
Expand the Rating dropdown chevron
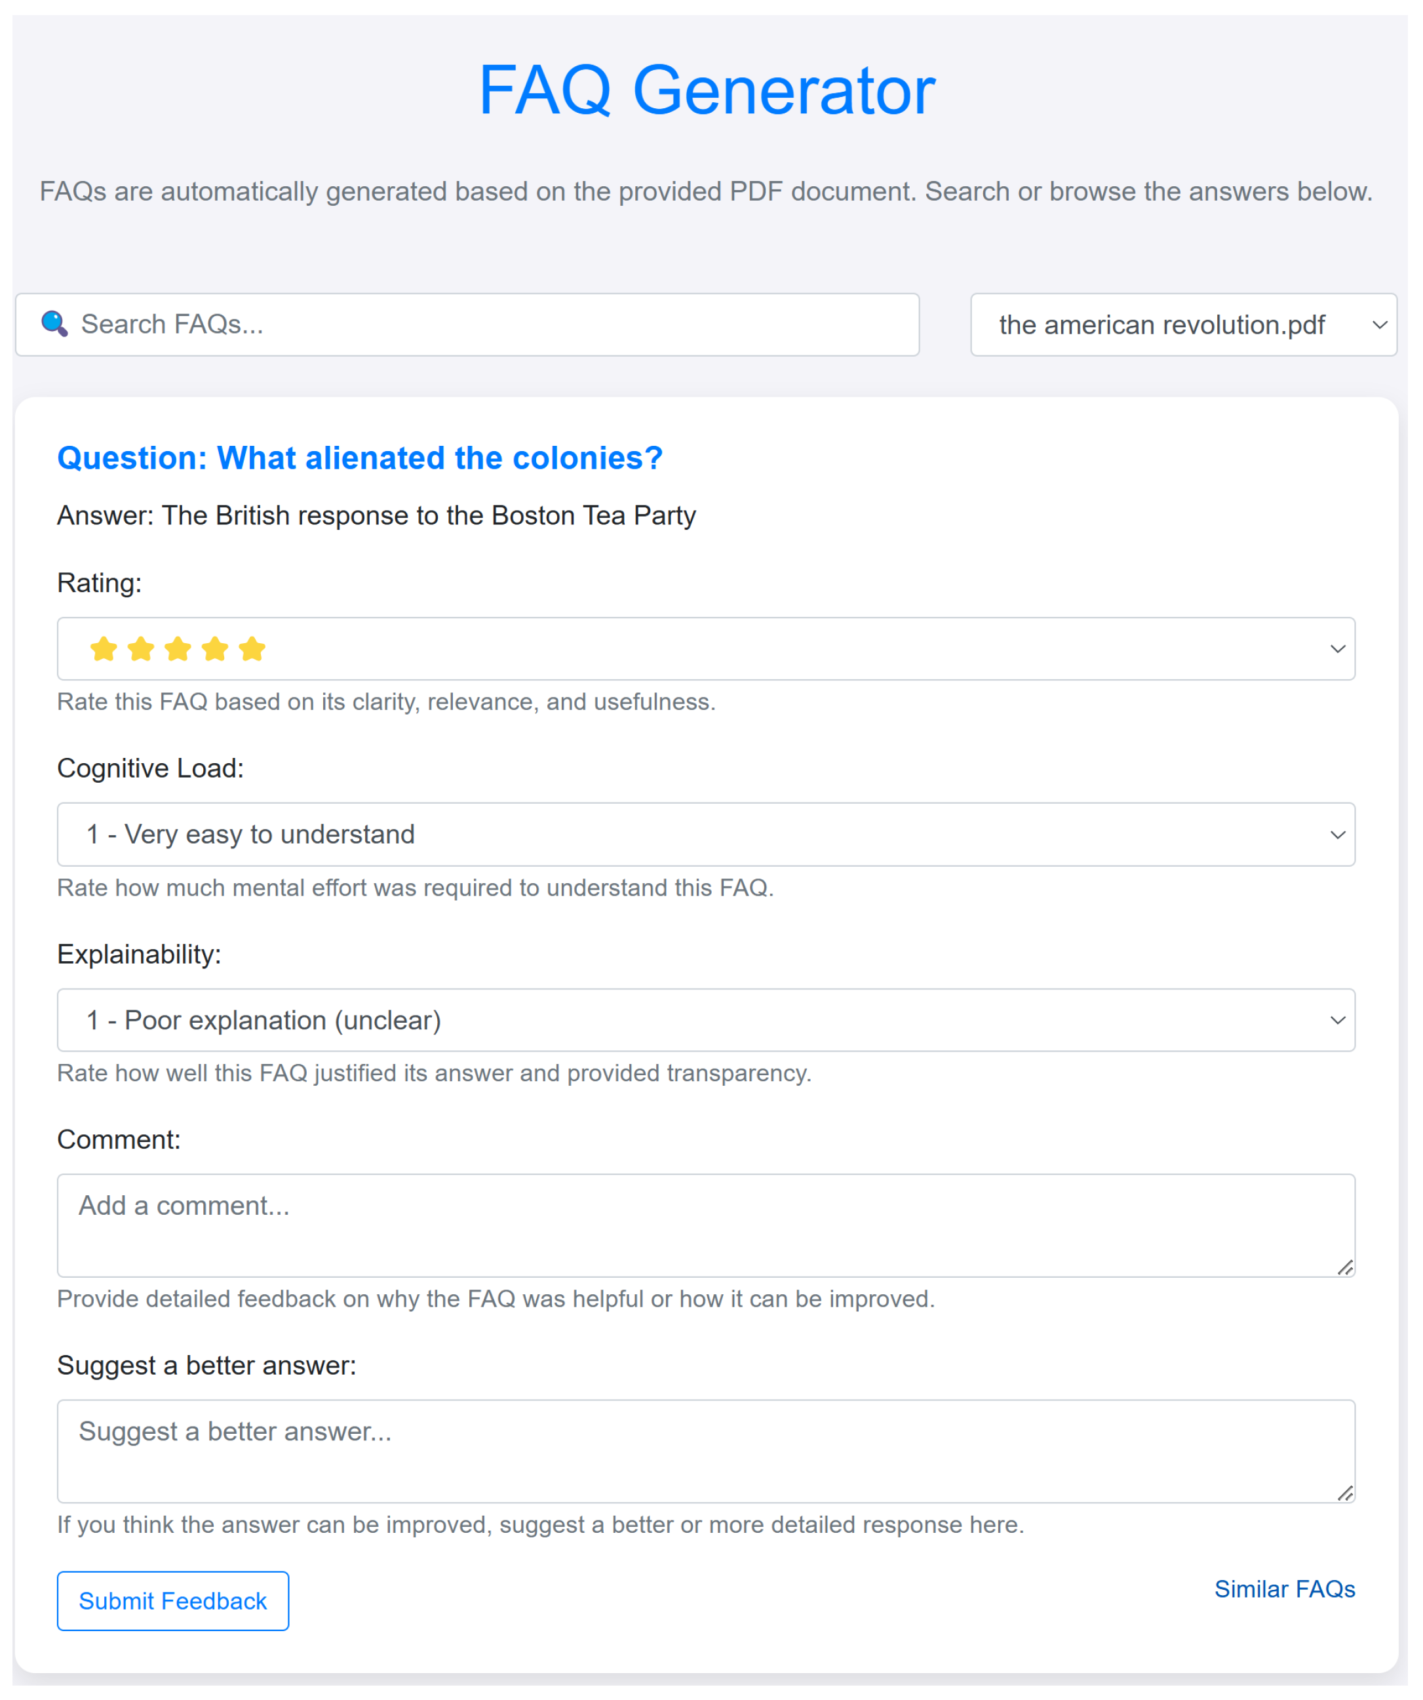point(1337,649)
